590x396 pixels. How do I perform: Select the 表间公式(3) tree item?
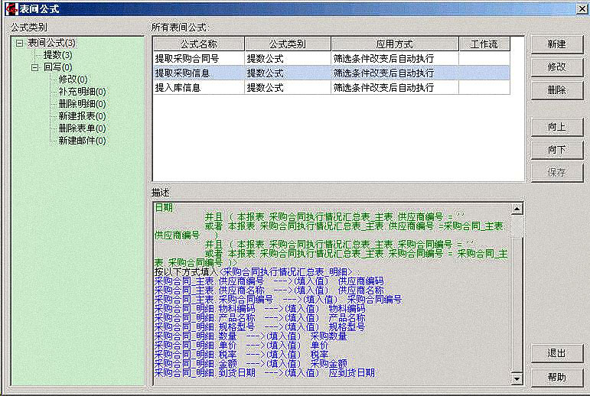click(x=51, y=43)
